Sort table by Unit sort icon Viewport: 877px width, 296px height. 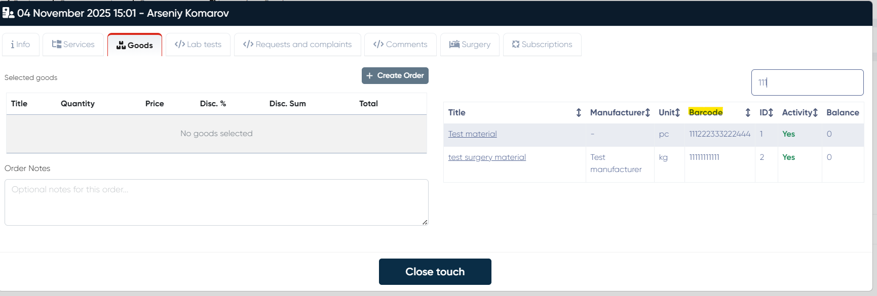click(x=677, y=113)
